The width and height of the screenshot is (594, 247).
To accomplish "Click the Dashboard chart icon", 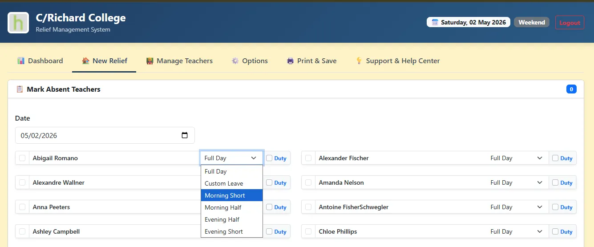I will [x=21, y=61].
